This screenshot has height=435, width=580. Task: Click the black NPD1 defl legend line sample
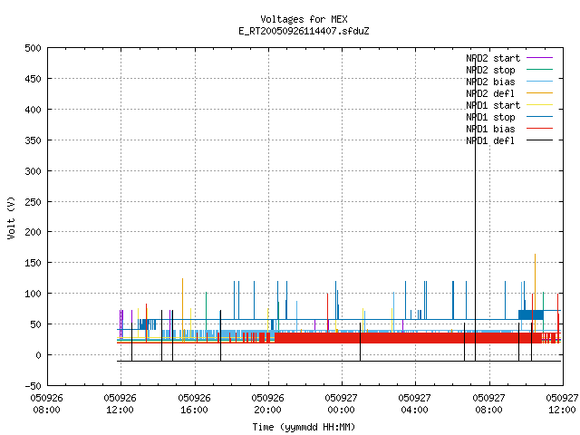coord(539,140)
